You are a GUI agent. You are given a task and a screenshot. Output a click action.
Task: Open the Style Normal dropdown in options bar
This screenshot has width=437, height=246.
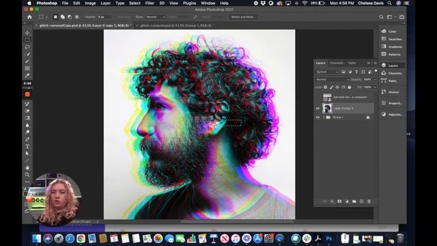coord(156,17)
